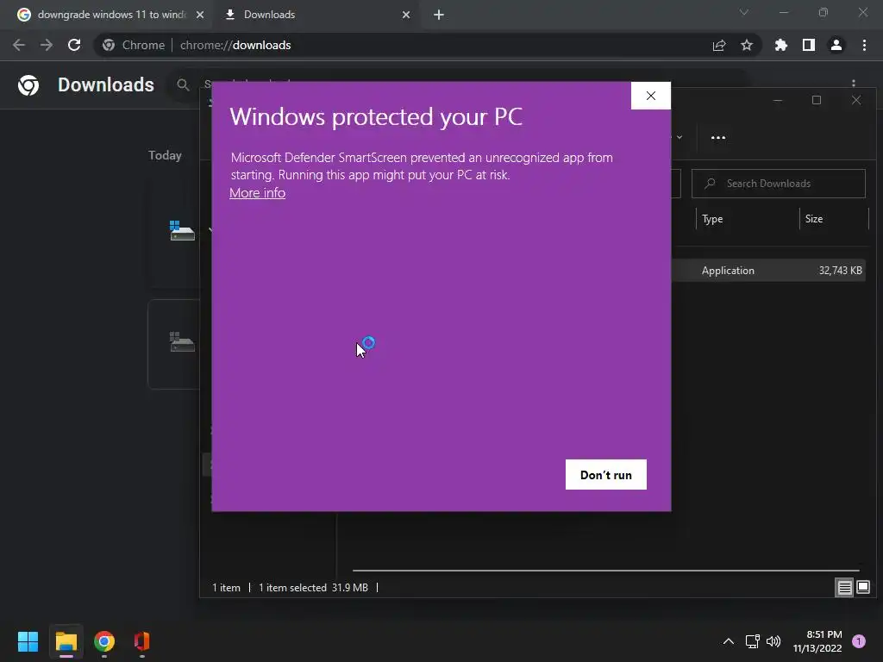Open the clock showing 8:51 PM
883x662 pixels.
pos(817,641)
